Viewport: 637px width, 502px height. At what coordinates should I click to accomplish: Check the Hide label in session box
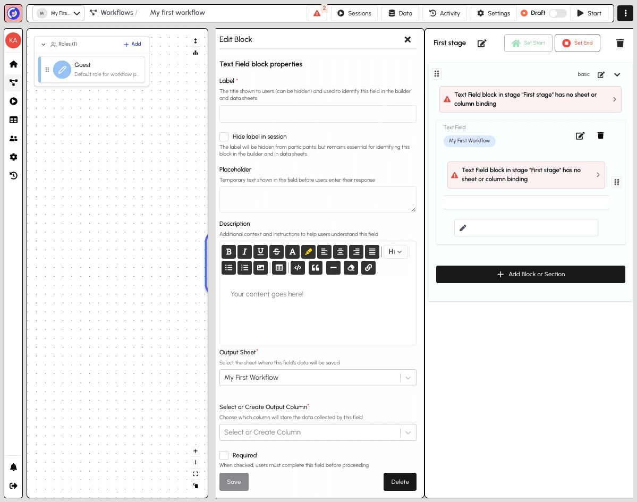click(224, 137)
